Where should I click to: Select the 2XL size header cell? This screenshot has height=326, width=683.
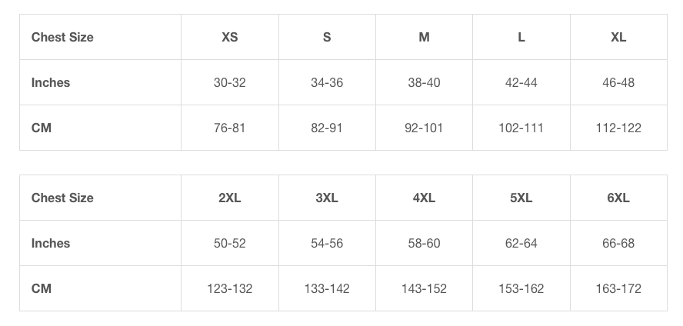[x=229, y=198]
